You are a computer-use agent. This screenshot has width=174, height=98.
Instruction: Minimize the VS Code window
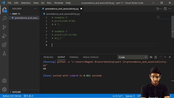pyautogui.click(x=153, y=3)
